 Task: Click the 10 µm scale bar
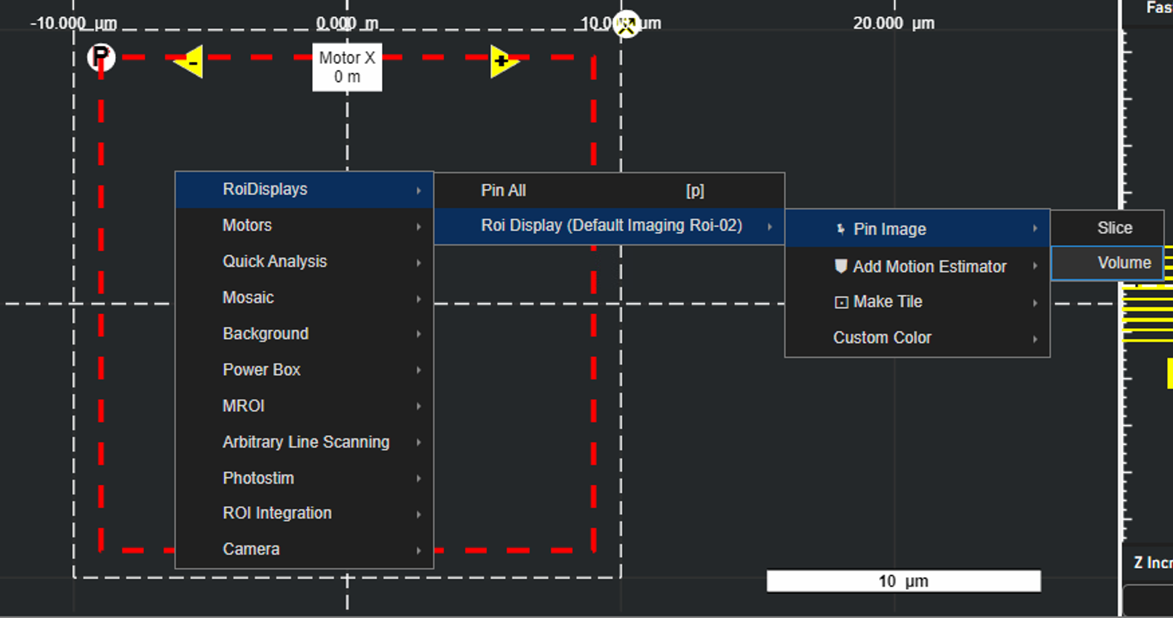[x=903, y=581]
